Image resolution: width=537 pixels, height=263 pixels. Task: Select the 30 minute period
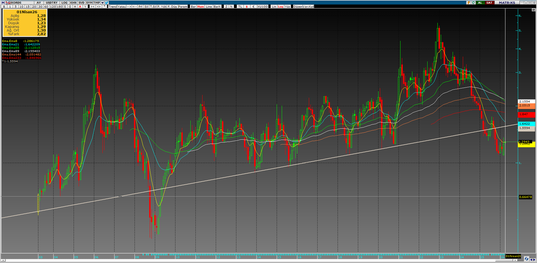40,7
